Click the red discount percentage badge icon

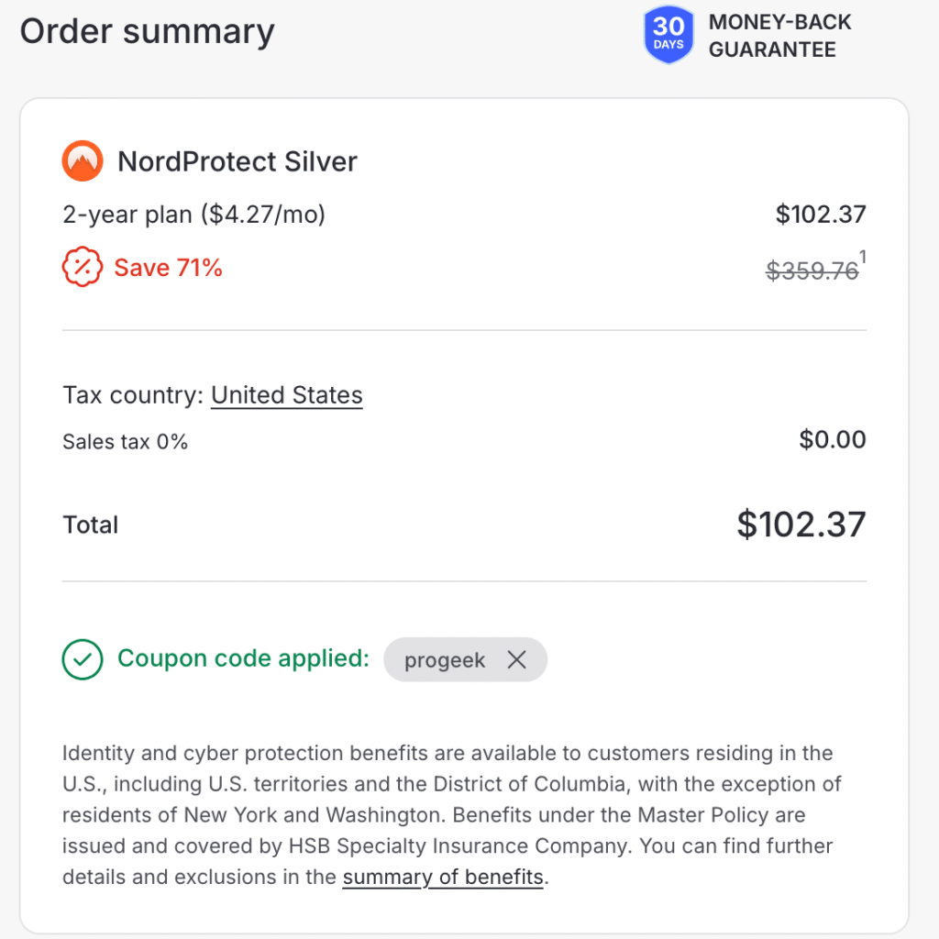(82, 268)
